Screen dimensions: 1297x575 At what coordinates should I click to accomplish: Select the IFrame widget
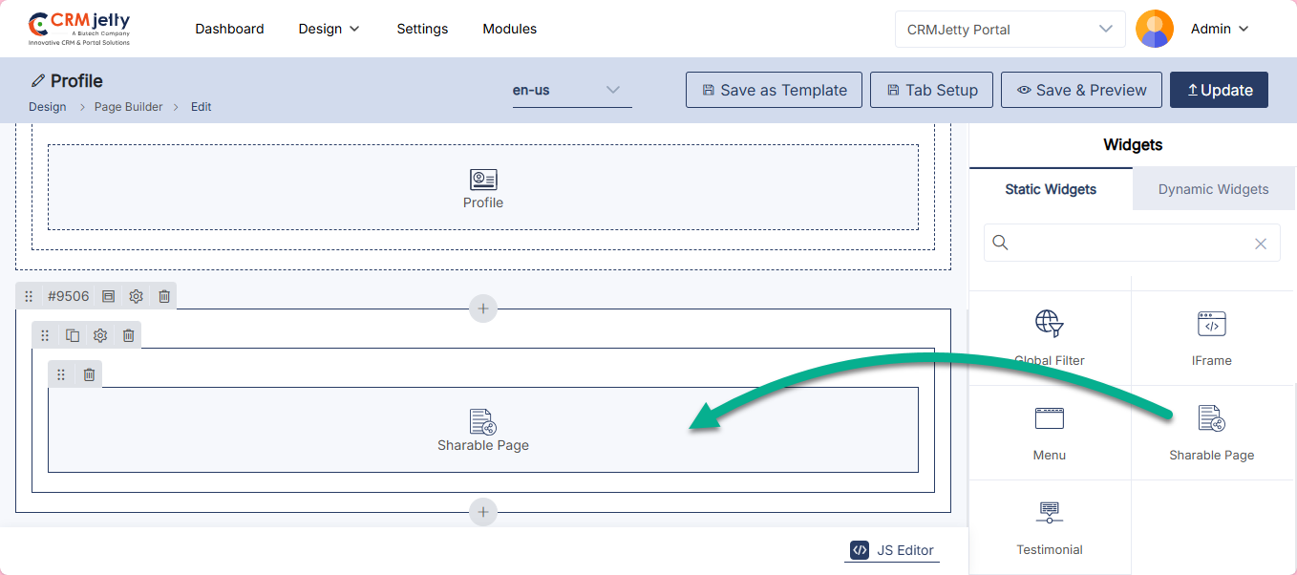1211,338
